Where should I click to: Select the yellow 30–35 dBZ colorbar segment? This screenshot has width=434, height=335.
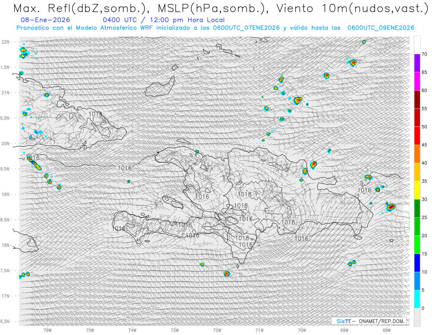click(x=417, y=190)
